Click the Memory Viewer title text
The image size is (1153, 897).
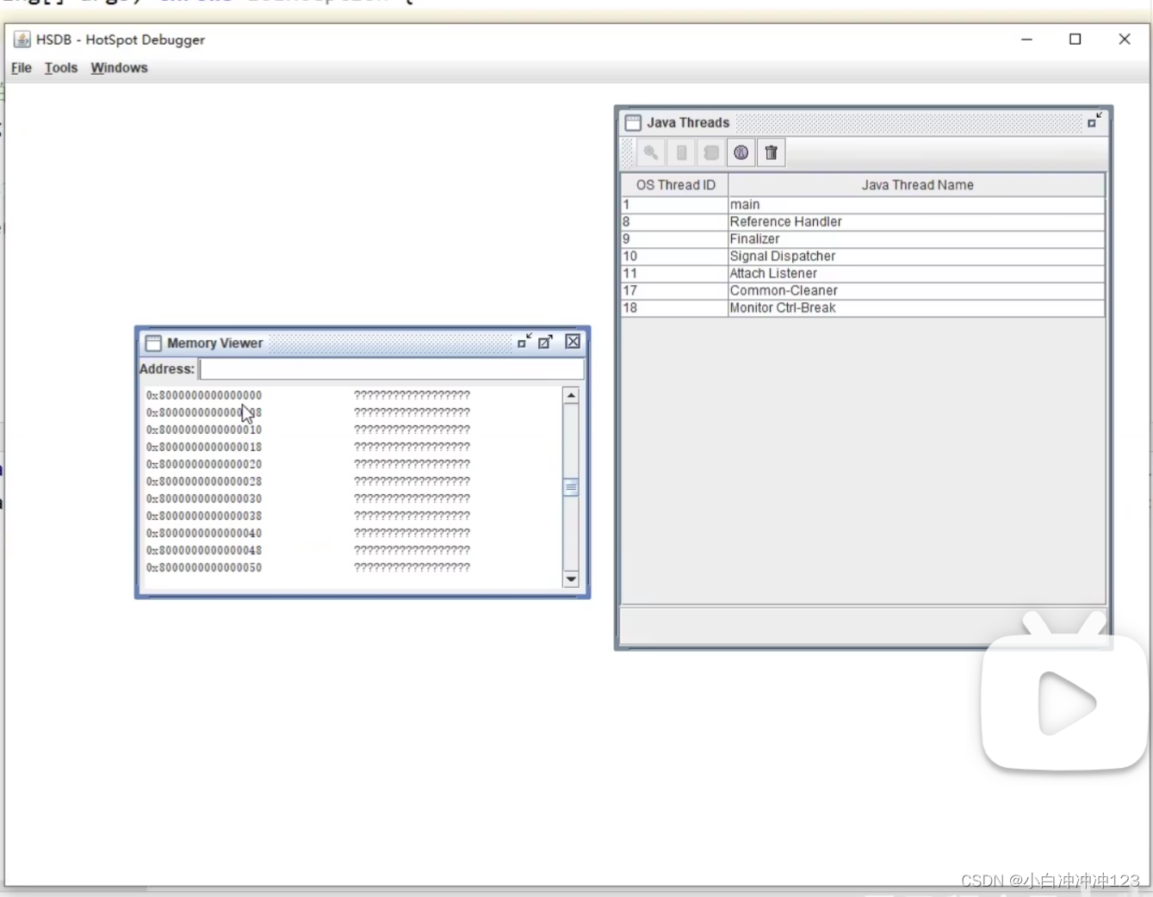click(214, 343)
